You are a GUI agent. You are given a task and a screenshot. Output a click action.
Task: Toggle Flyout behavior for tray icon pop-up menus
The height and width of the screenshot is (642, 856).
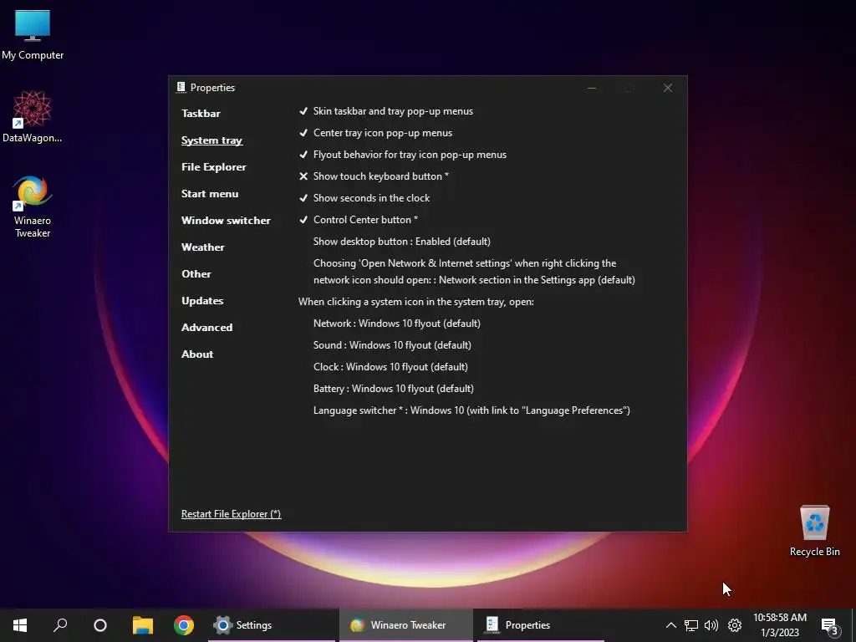click(402, 155)
